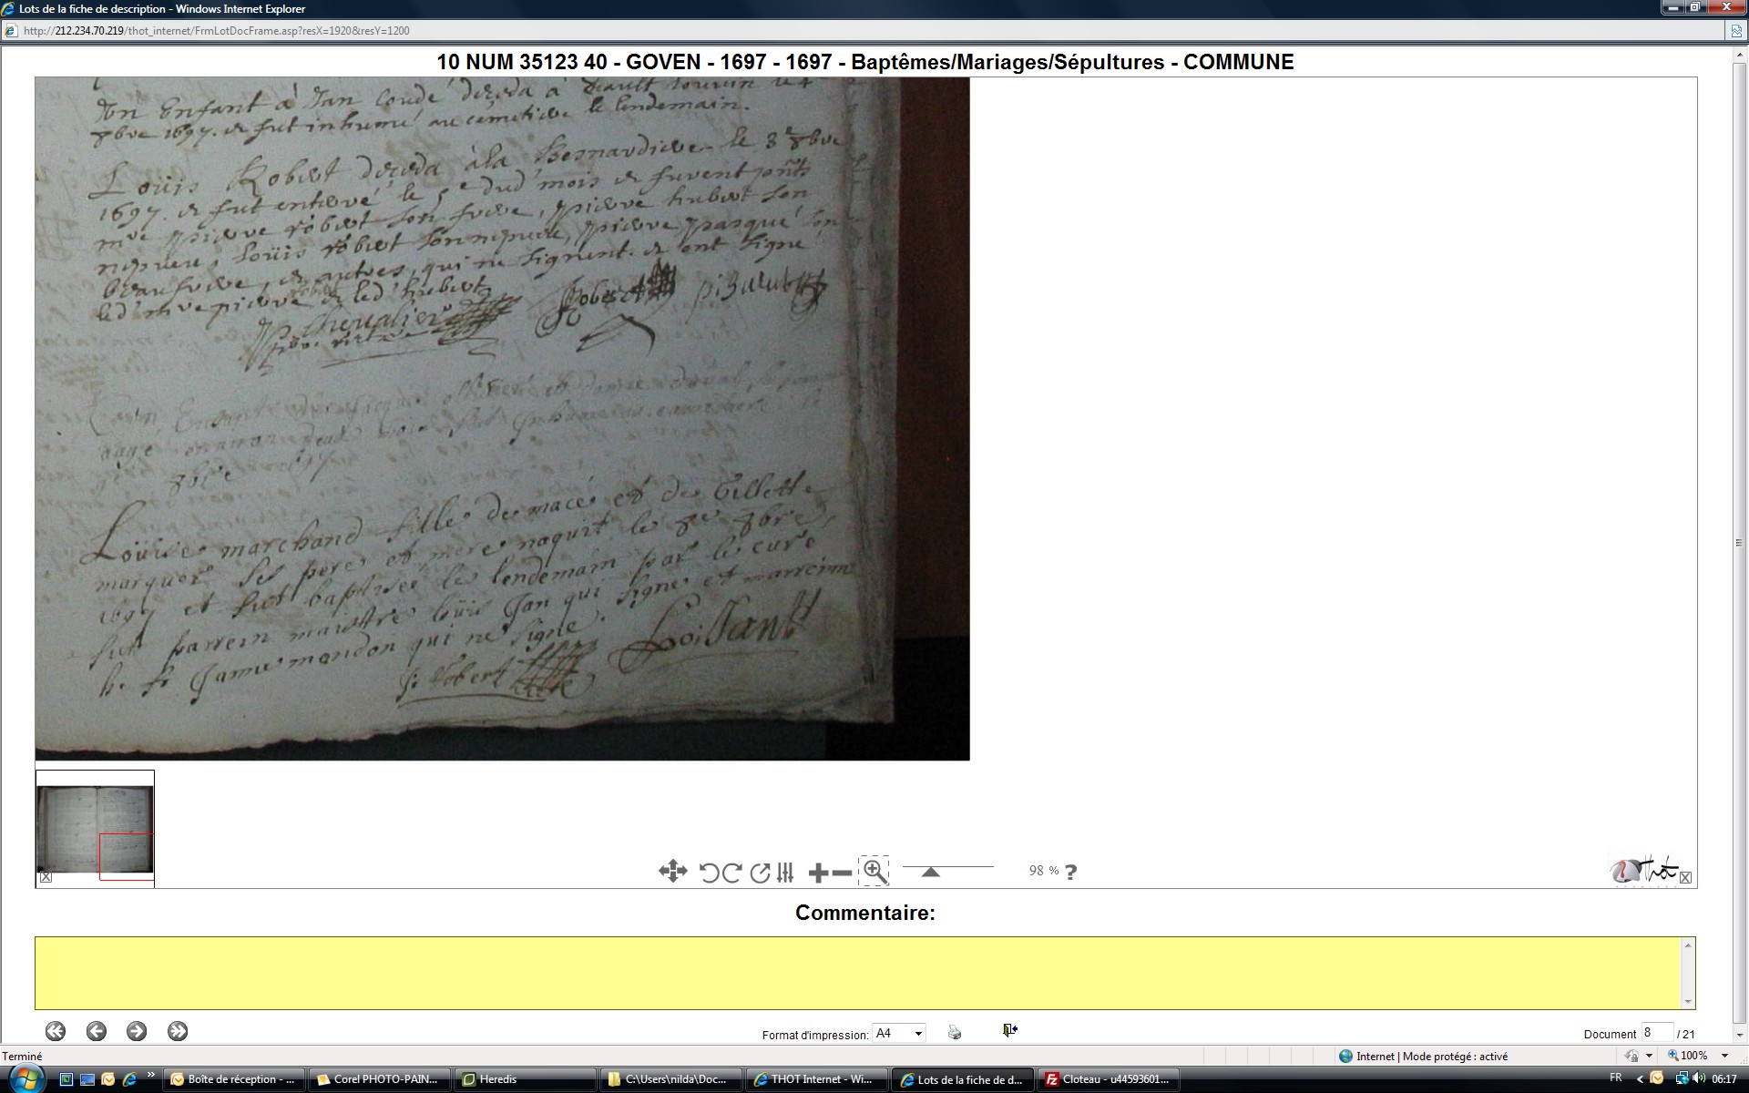The image size is (1749, 1093).
Task: Print the document with printer icon
Action: click(x=954, y=1032)
